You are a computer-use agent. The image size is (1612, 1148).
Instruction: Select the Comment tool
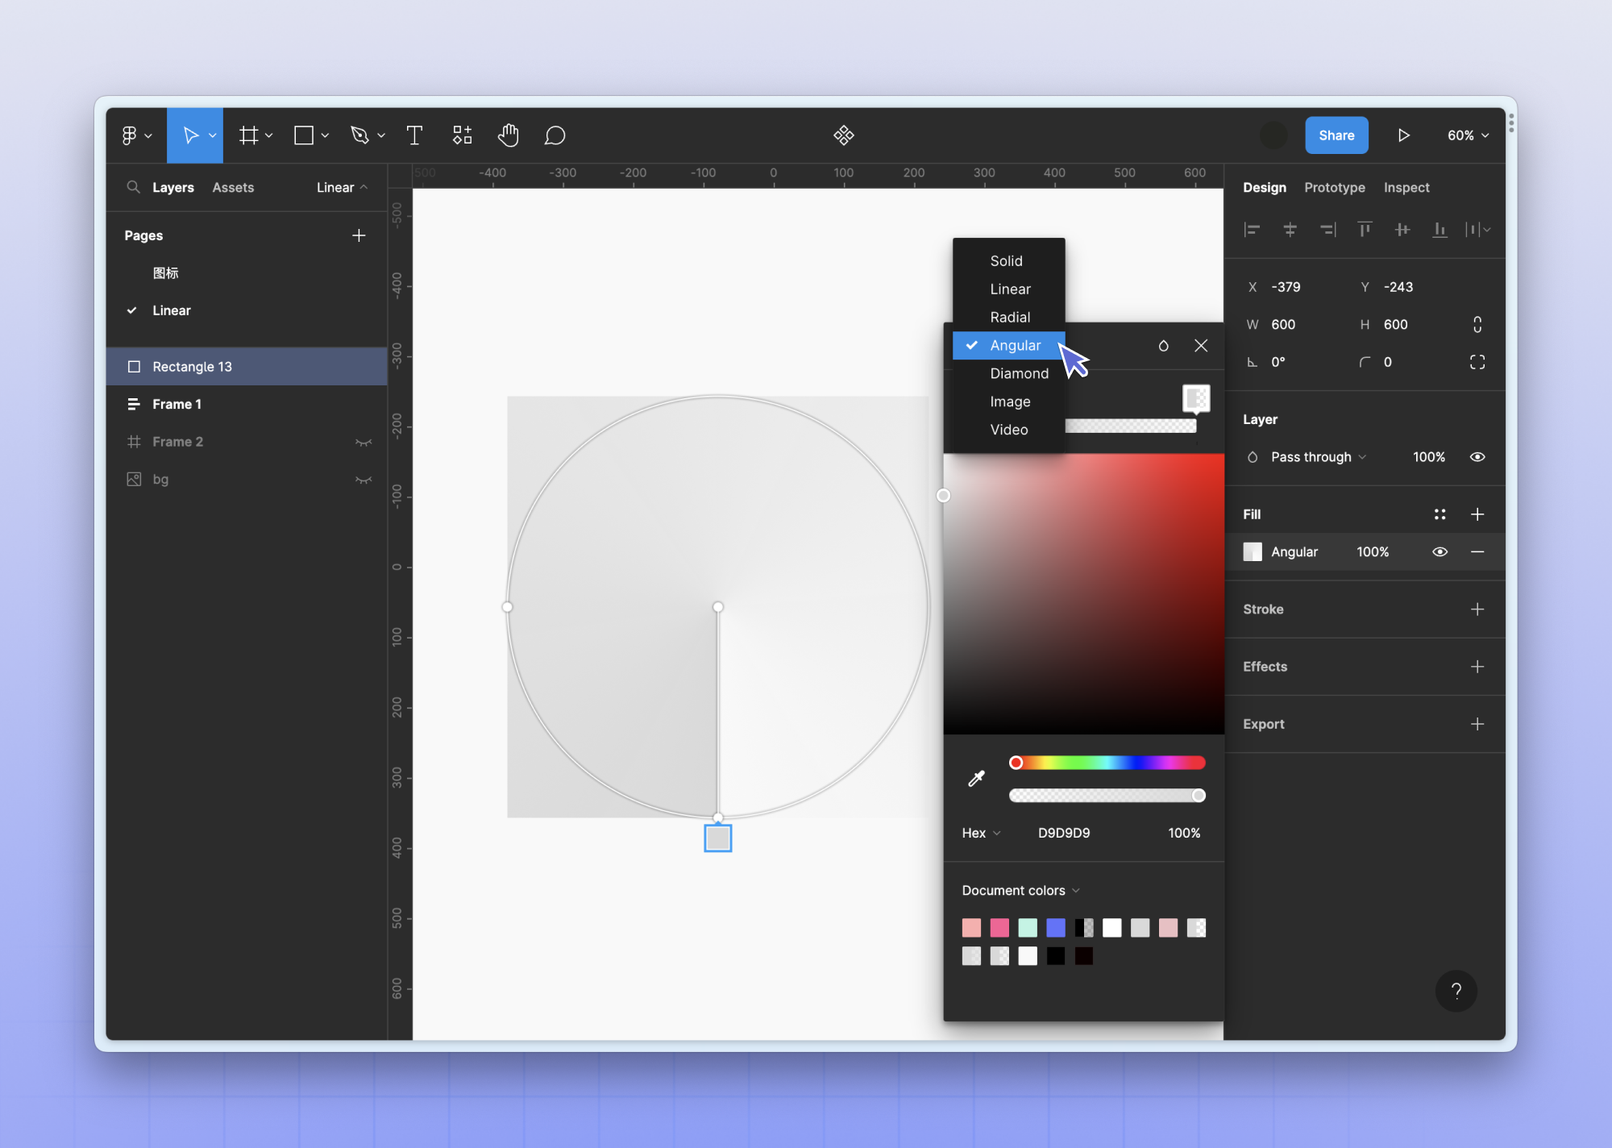pyautogui.click(x=555, y=135)
